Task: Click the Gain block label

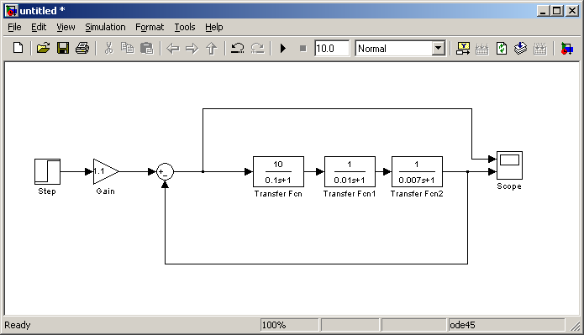Action: (105, 191)
